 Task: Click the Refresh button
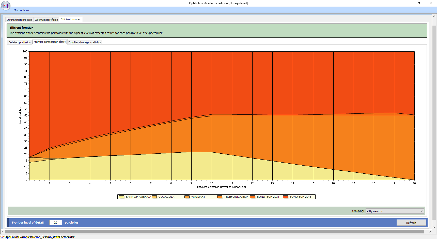pyautogui.click(x=411, y=223)
